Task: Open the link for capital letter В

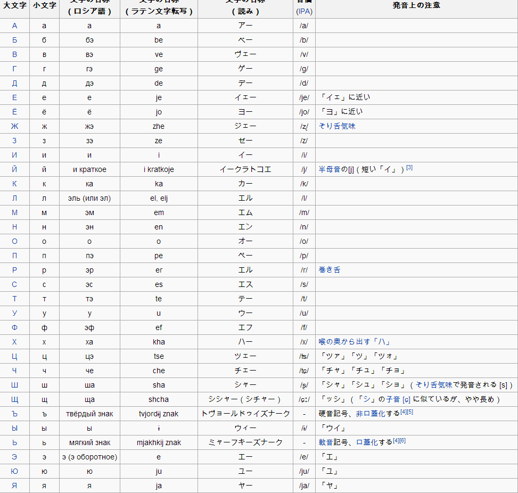Action: (14, 54)
